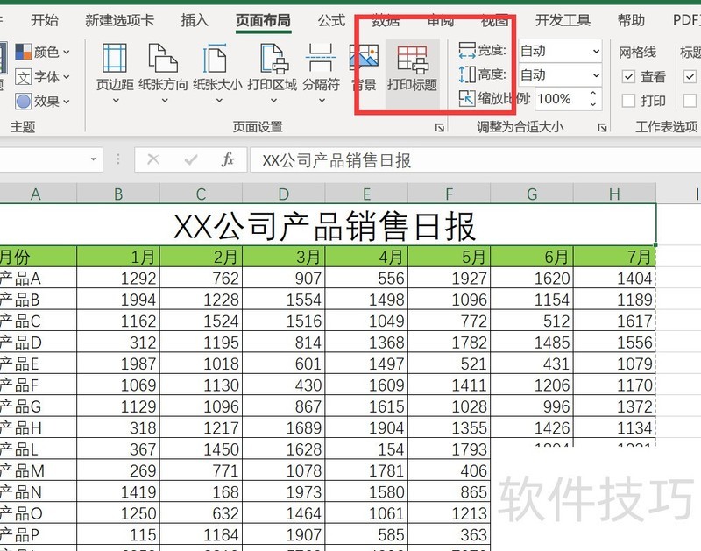Disable the 查看 checkbox for gridlines
The width and height of the screenshot is (701, 551).
(628, 76)
